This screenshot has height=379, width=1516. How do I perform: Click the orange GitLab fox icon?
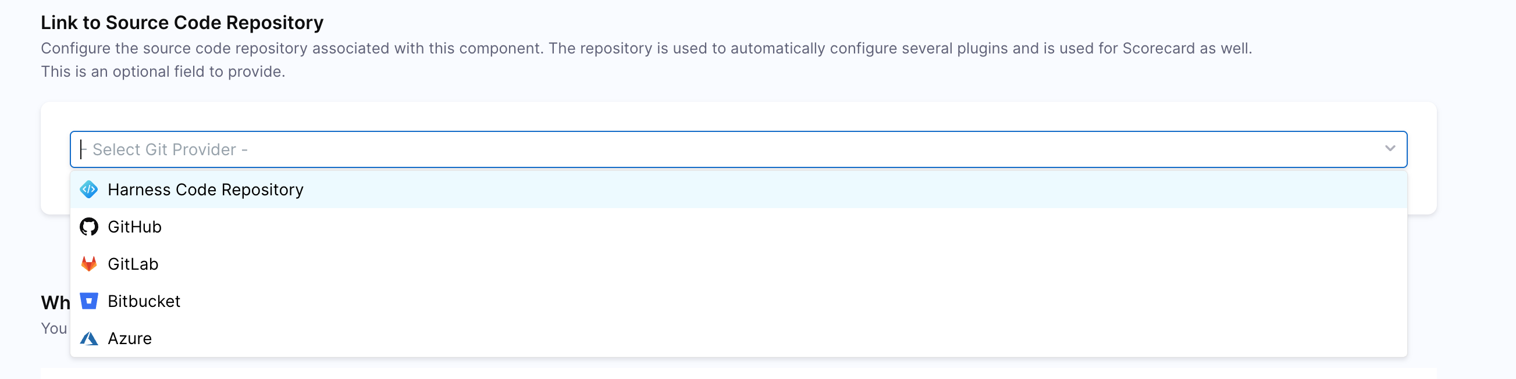pyautogui.click(x=89, y=264)
